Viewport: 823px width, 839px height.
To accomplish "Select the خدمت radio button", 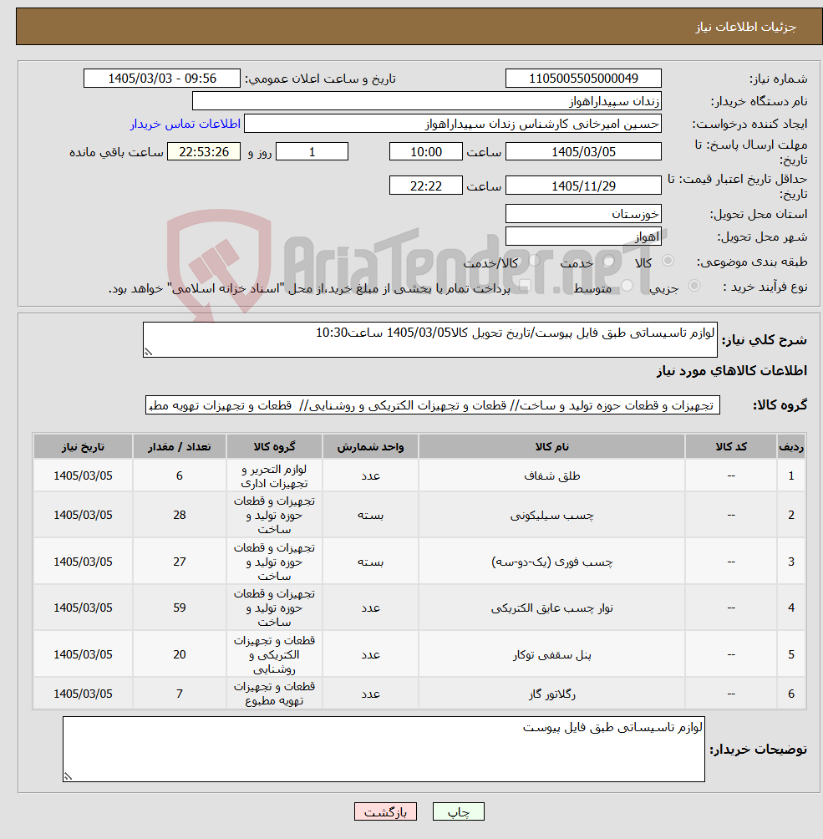I will coord(608,261).
